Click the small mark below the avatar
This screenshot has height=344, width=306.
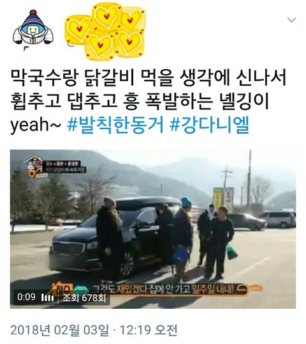(26, 47)
